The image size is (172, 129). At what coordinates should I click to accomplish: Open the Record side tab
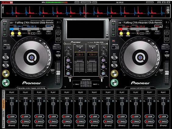pos(3,123)
